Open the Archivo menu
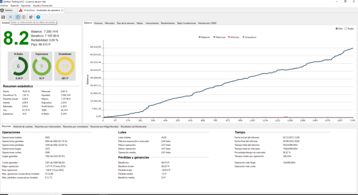Screen dimensions: 358x195 [4, 5]
